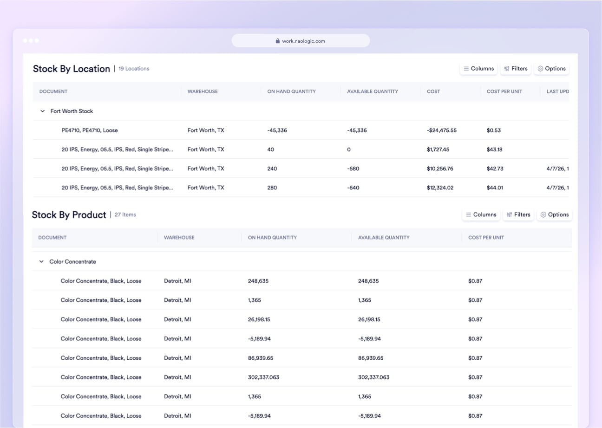Screen dimensions: 602x428
Task: Click the Columns list icon above Stock By Product
Action: (x=469, y=214)
